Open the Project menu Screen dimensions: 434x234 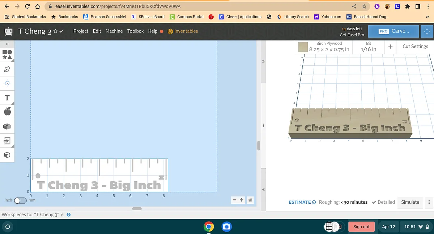click(x=81, y=31)
